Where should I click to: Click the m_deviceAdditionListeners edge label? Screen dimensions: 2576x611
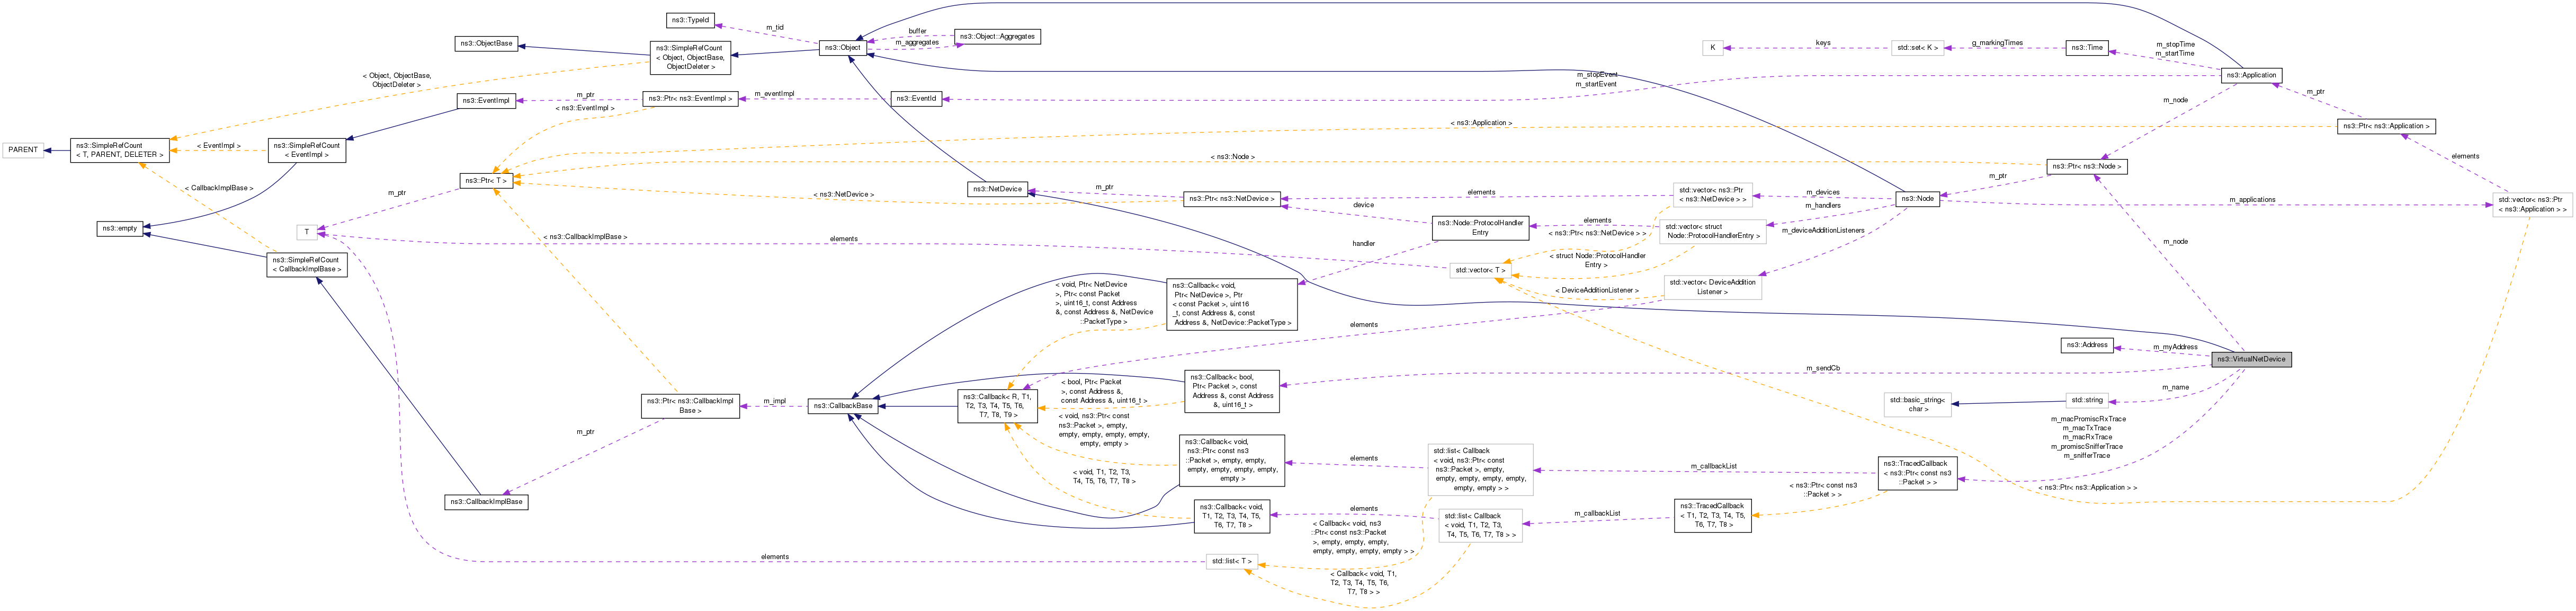click(x=1824, y=230)
